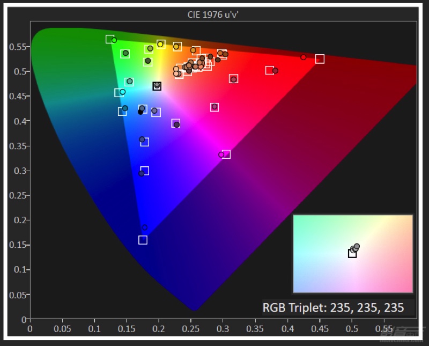Select the gray measured circles in the inset
Image resolution: width=429 pixels, height=346 pixels.
click(x=355, y=248)
